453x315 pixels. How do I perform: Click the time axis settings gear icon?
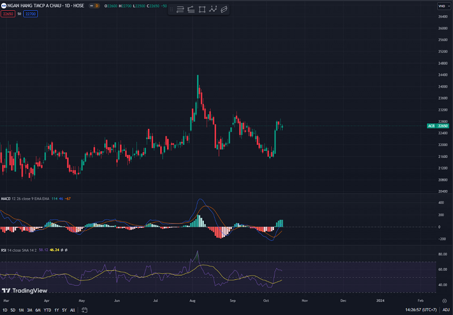pyautogui.click(x=445, y=301)
